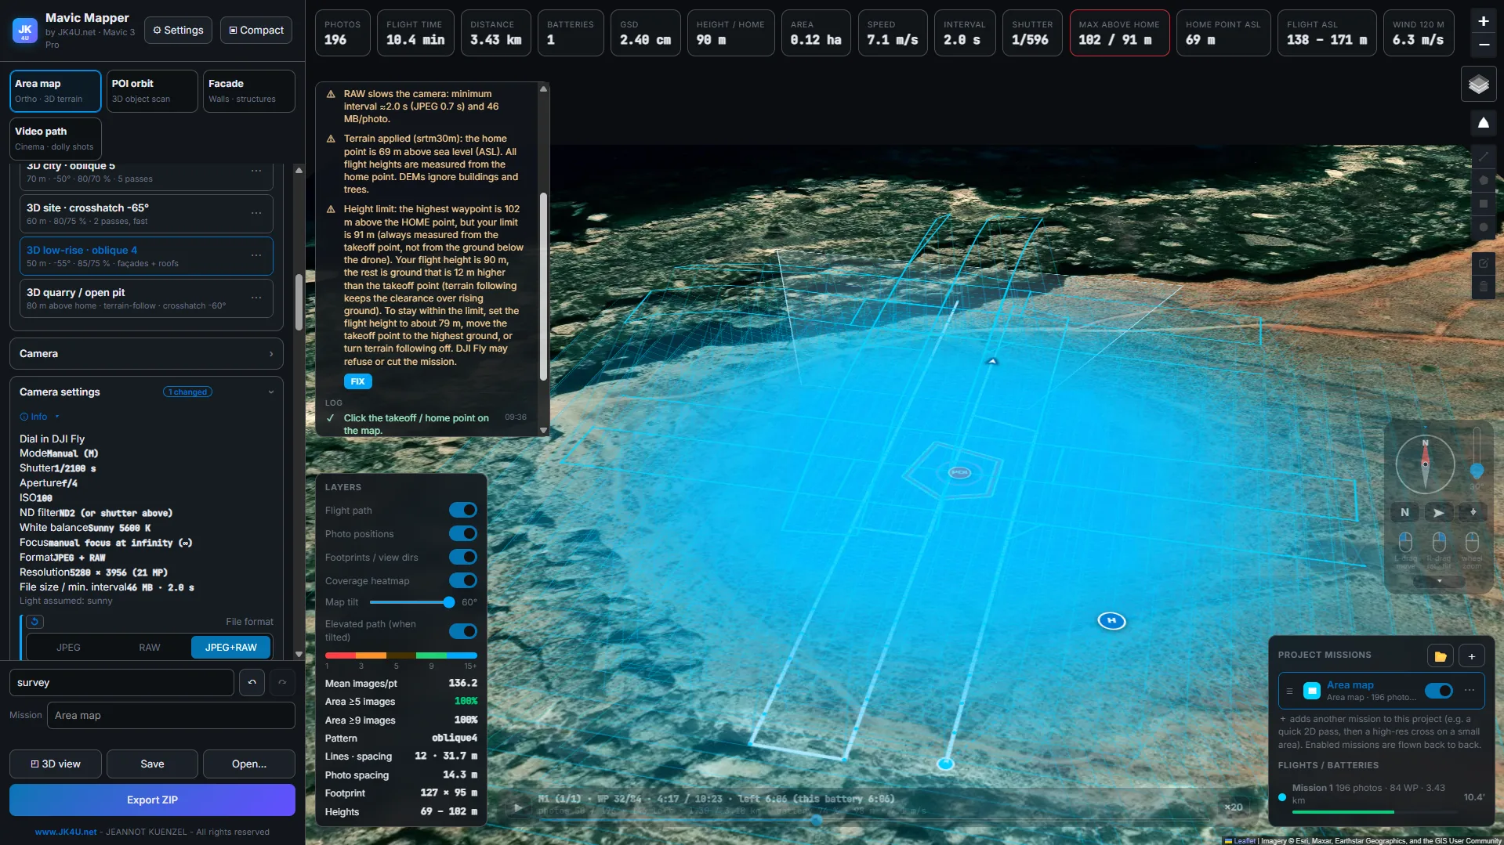Image resolution: width=1504 pixels, height=845 pixels.
Task: Click the flight-direction arrow view button
Action: click(1438, 512)
